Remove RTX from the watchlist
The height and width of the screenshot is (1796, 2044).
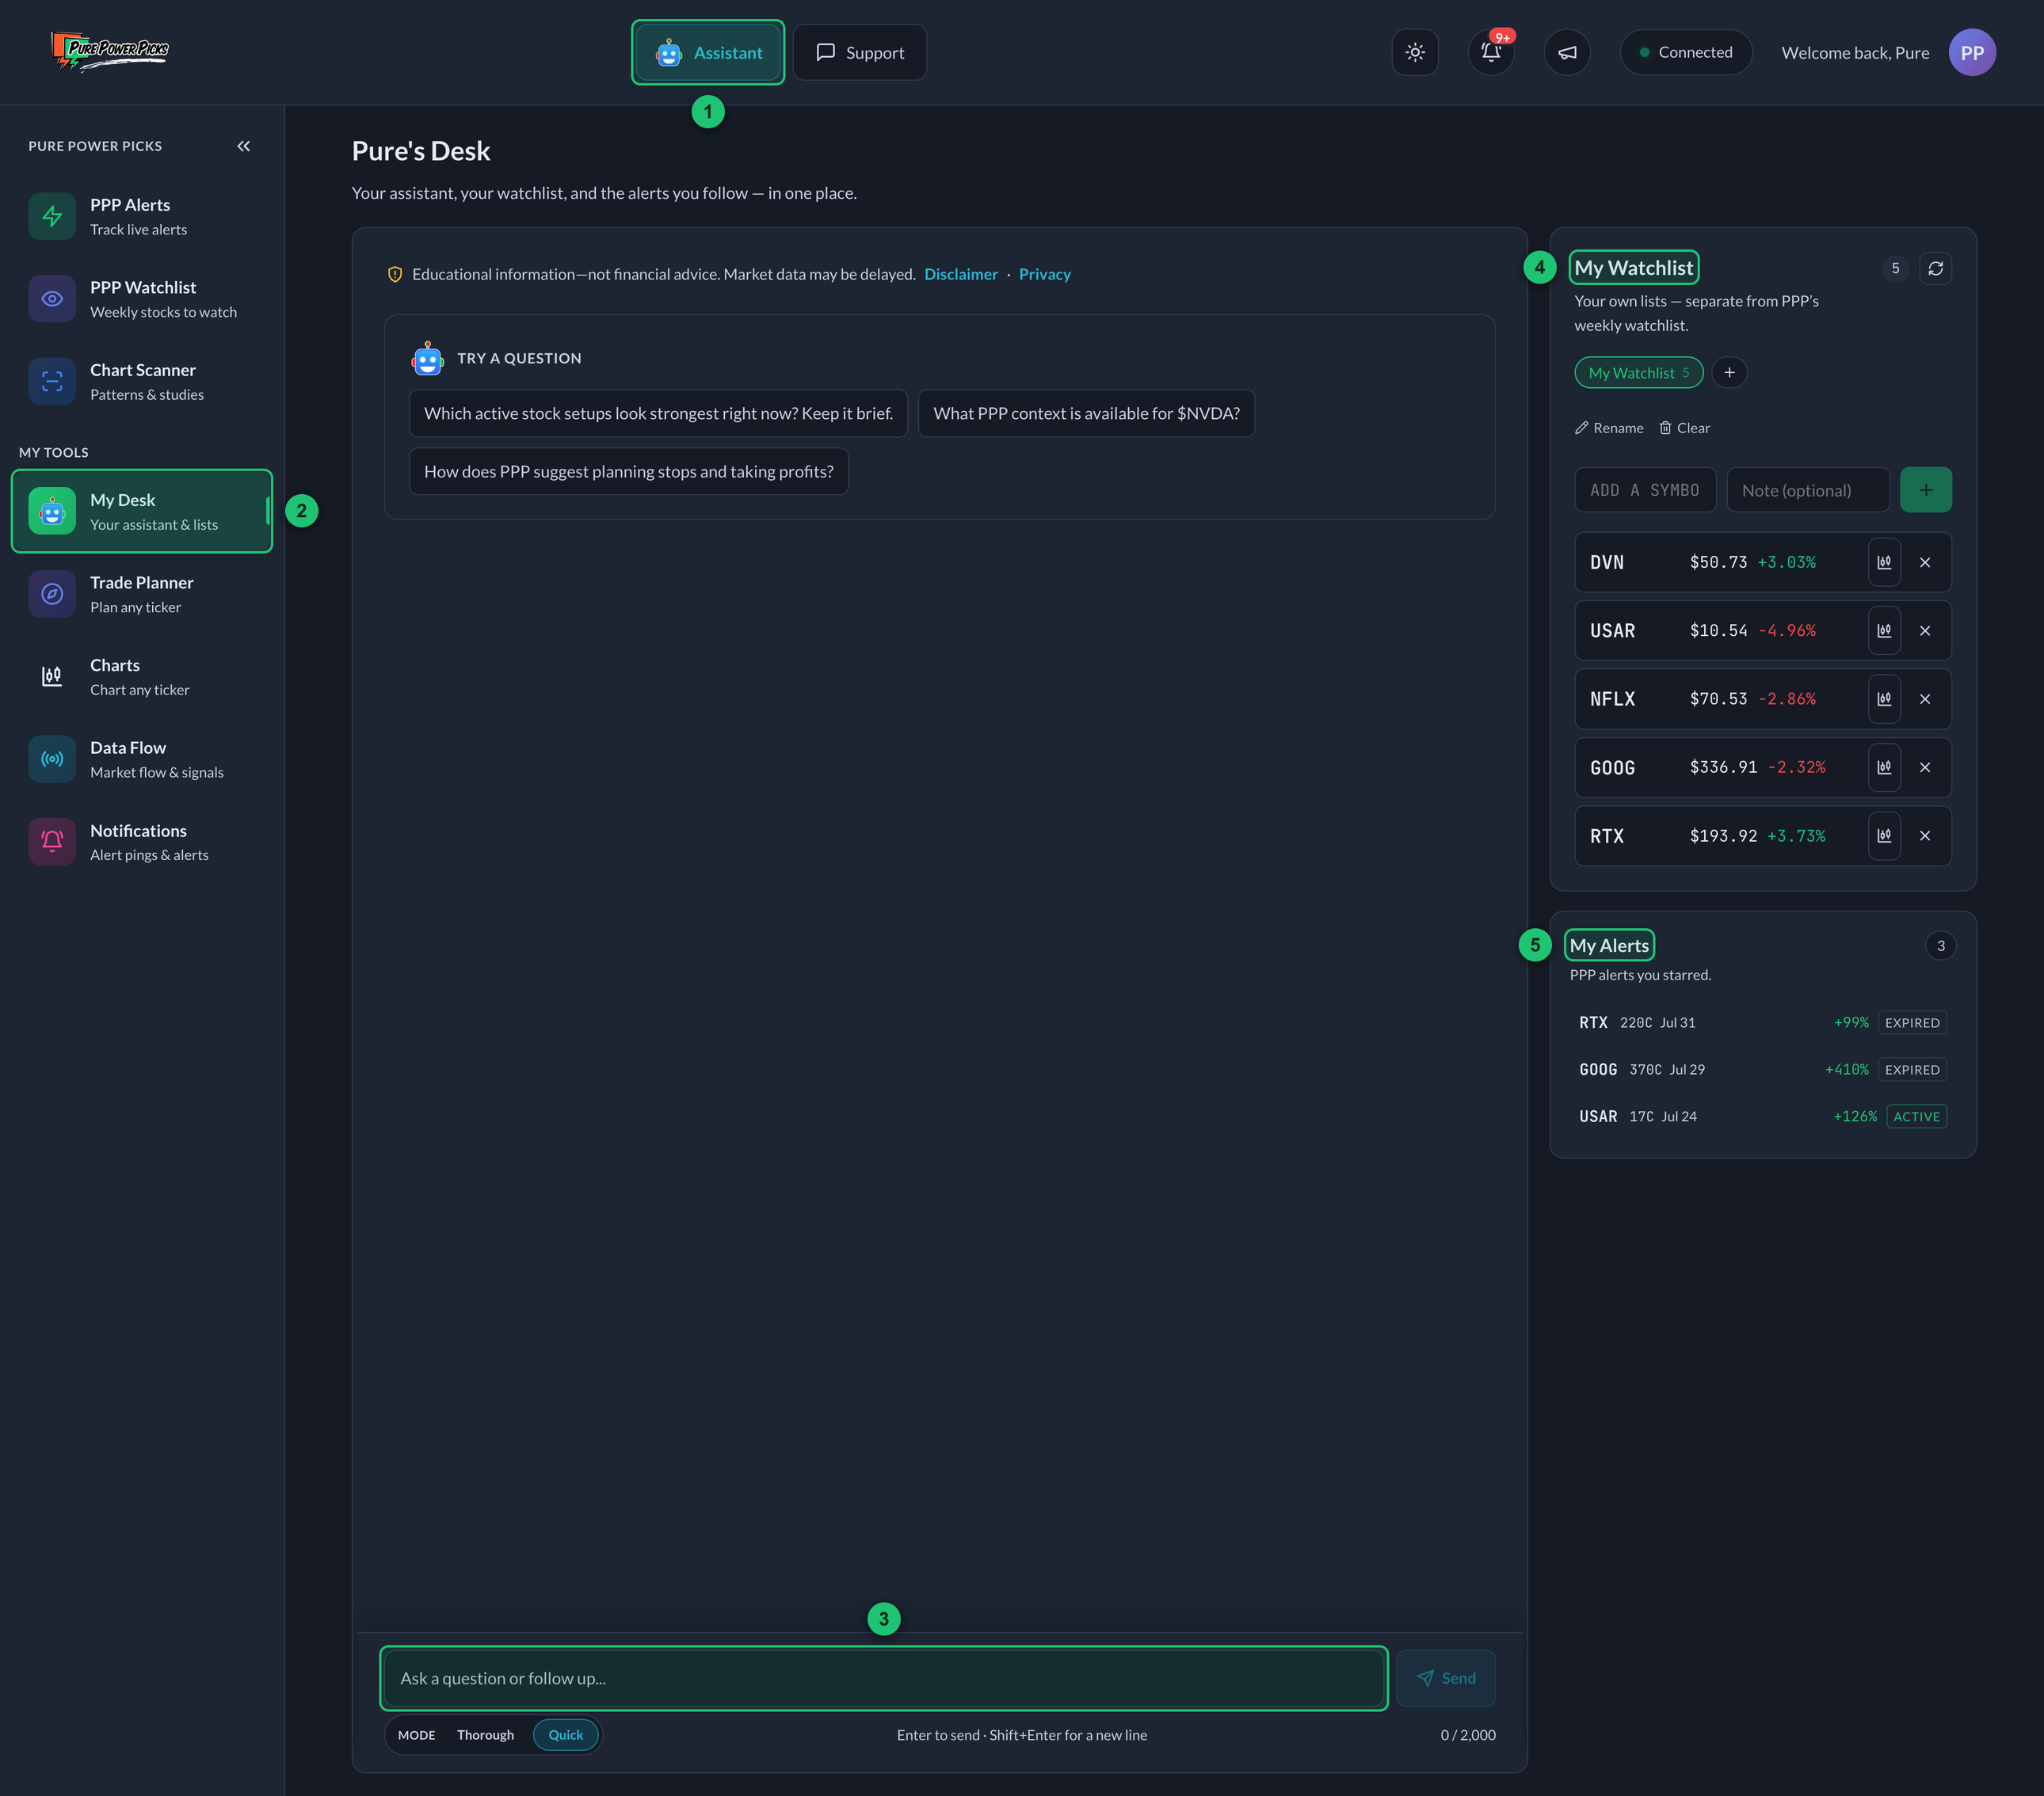1924,835
